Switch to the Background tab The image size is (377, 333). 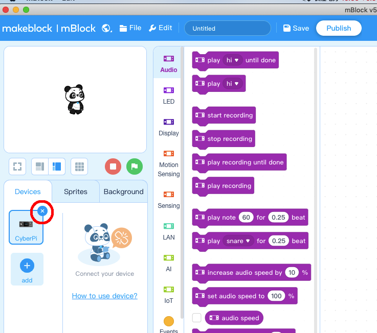tap(124, 192)
